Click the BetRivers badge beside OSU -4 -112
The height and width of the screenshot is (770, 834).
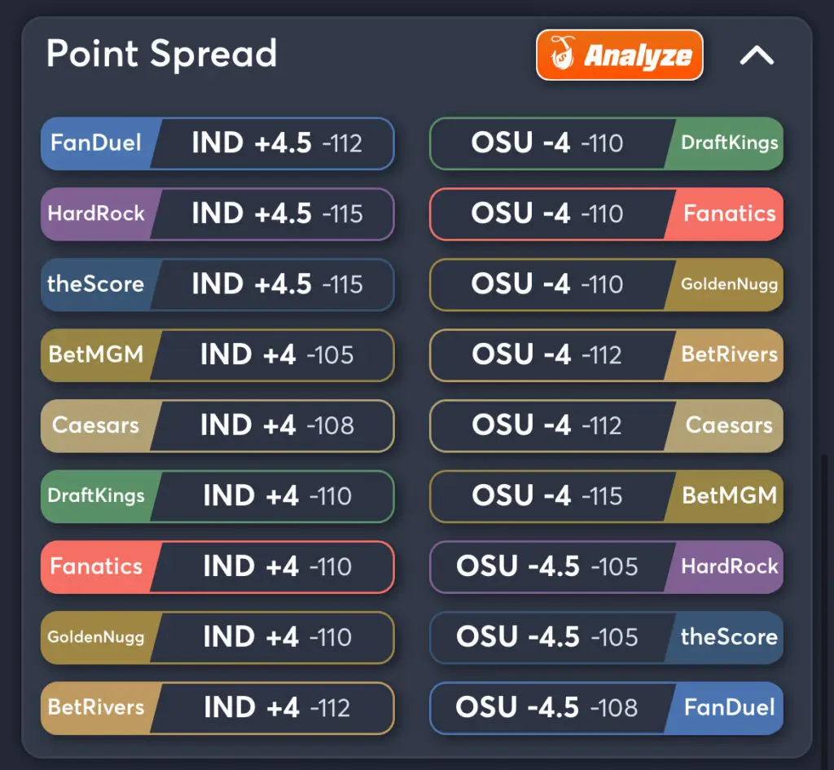730,356
